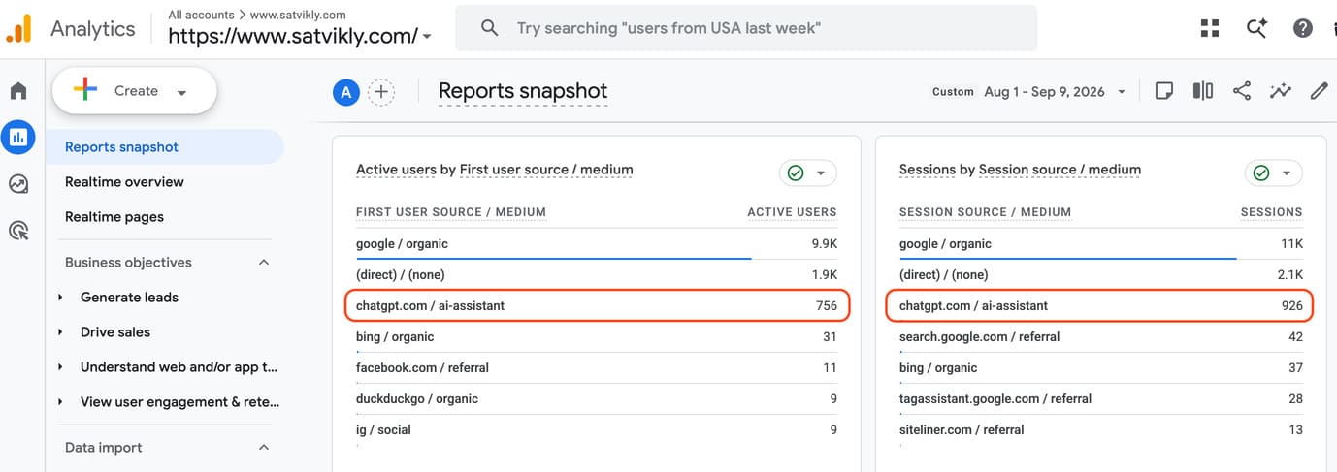Click the search input field
Viewport: 1337px width, 472px height.
tap(746, 28)
